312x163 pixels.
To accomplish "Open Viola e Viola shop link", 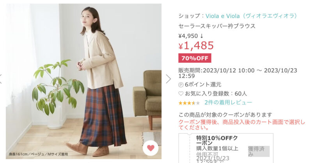I will point(251,16).
